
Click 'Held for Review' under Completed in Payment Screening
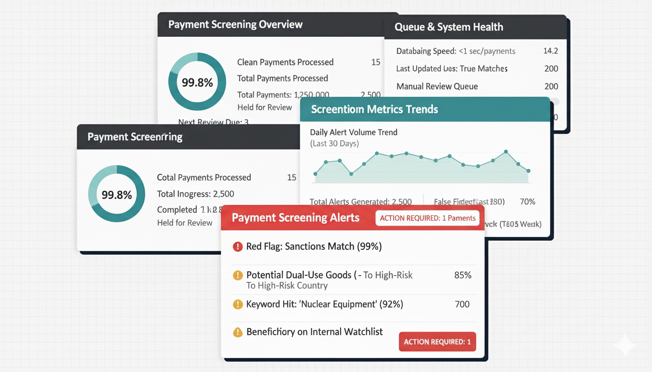pyautogui.click(x=185, y=223)
